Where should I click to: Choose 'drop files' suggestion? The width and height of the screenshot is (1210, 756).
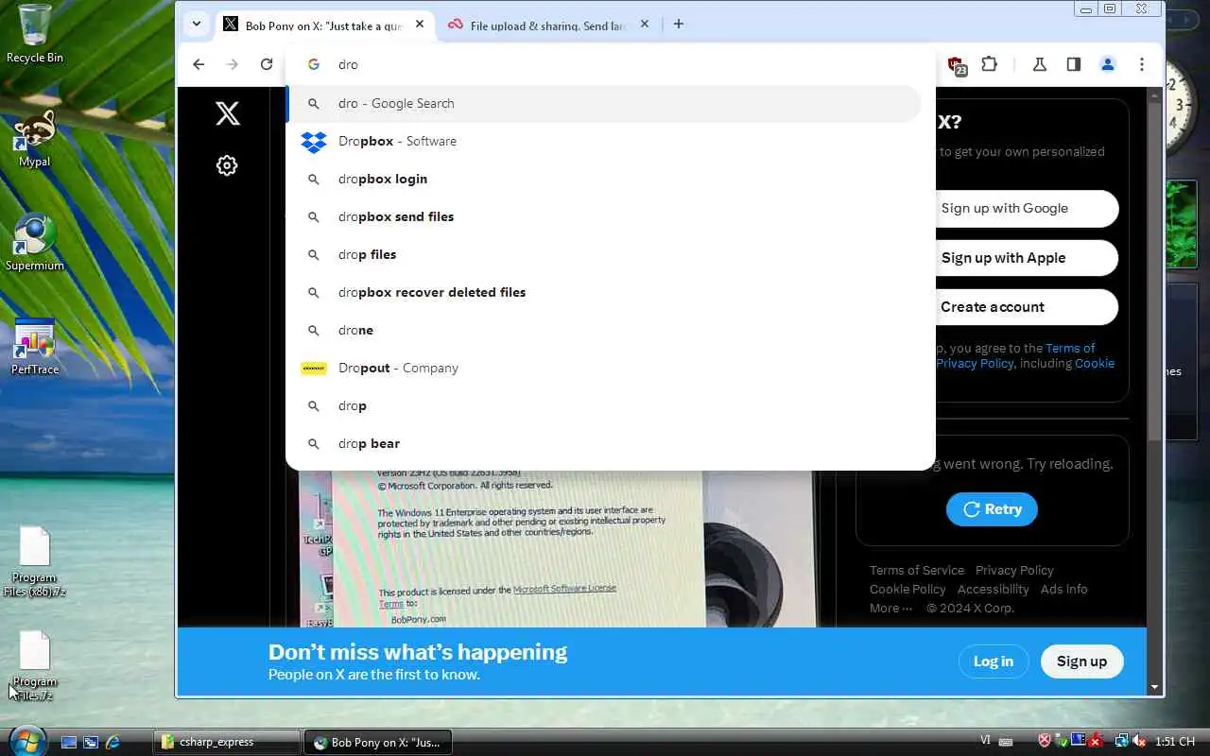tap(603, 254)
